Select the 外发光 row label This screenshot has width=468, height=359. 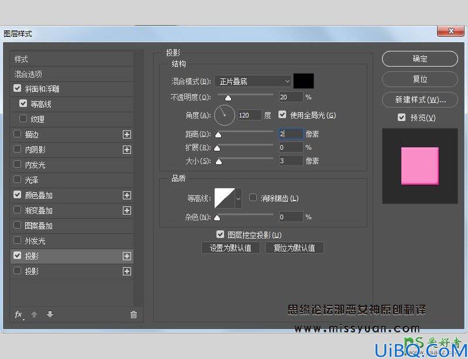coord(35,241)
